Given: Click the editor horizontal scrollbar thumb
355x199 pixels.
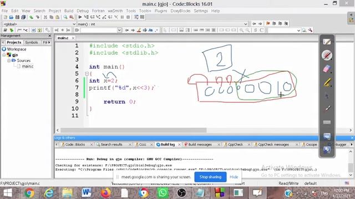Looking at the screenshot, I should tap(134, 130).
